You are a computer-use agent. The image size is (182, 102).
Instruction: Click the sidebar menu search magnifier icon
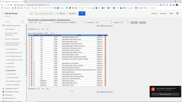tap(22, 22)
